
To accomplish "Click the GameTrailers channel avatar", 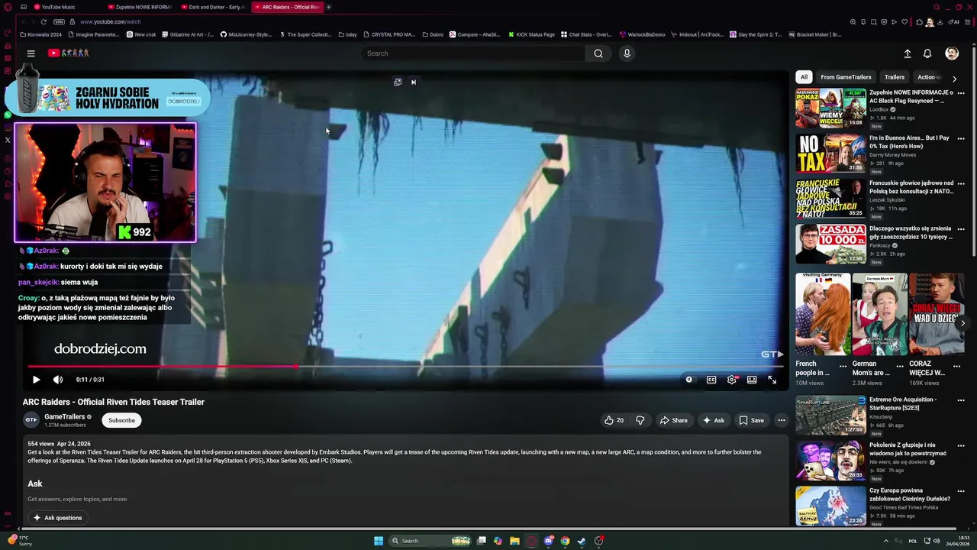I will (31, 420).
